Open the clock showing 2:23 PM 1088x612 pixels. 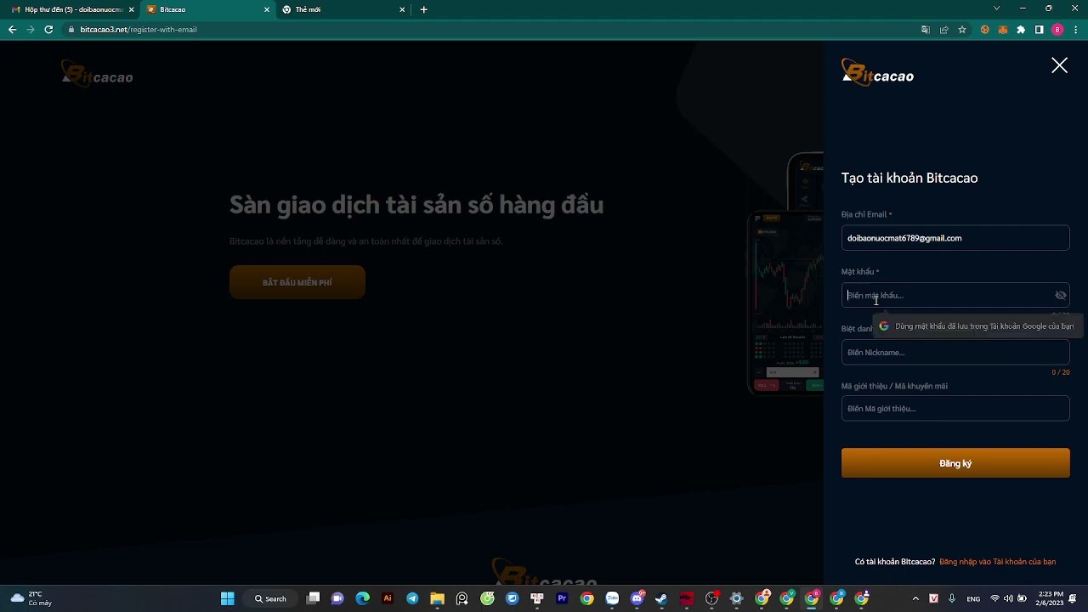pos(1051,598)
